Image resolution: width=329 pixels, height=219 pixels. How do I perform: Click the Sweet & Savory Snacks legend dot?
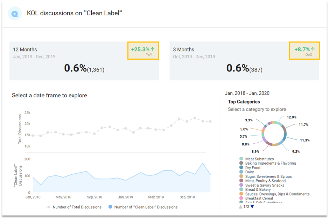pos(241,185)
